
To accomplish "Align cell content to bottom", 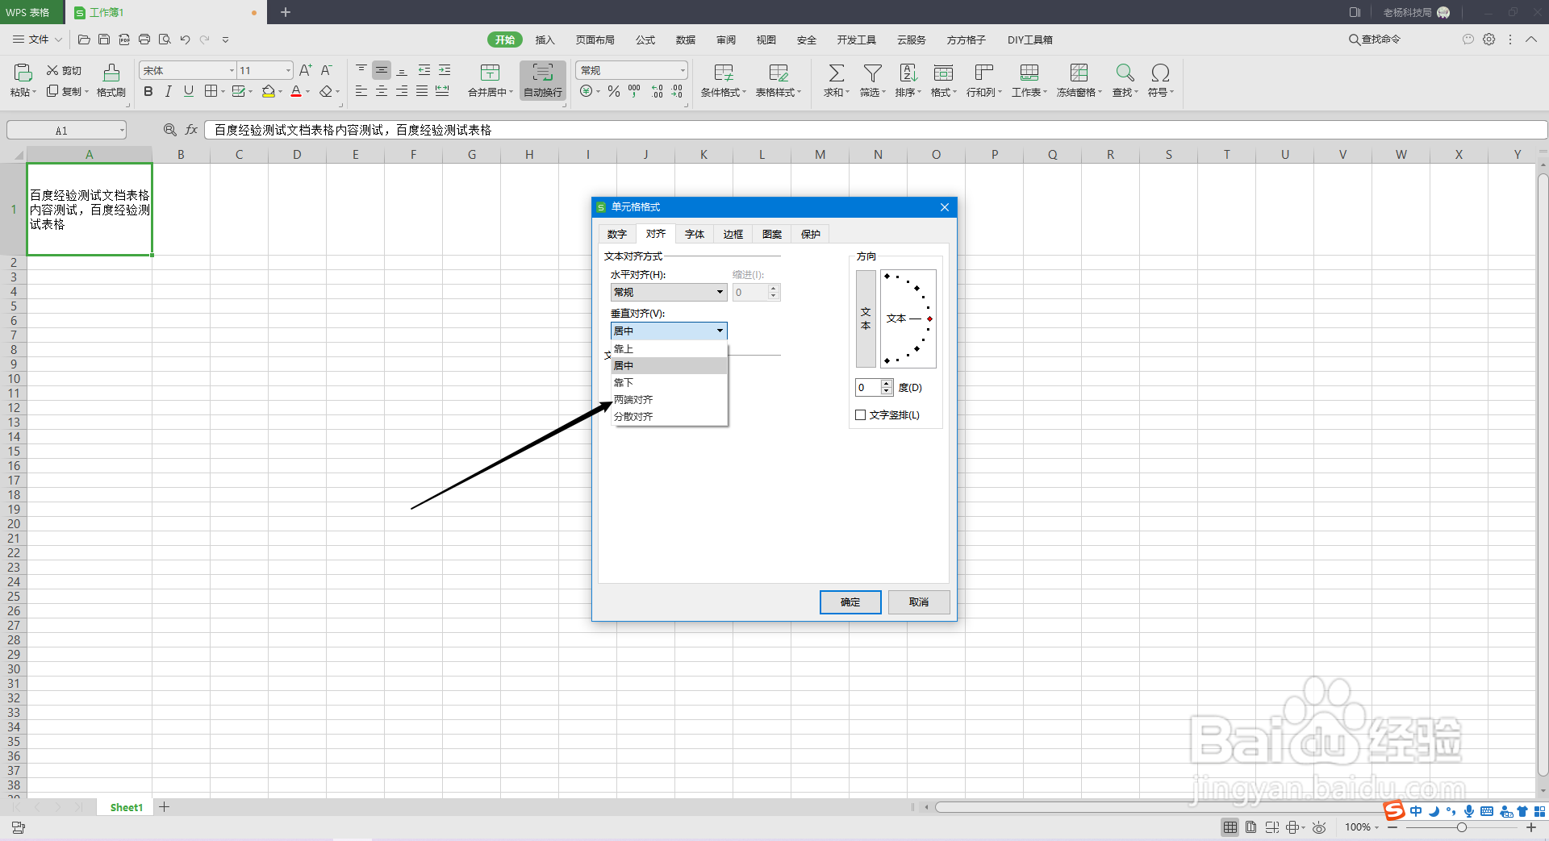I will (402, 70).
